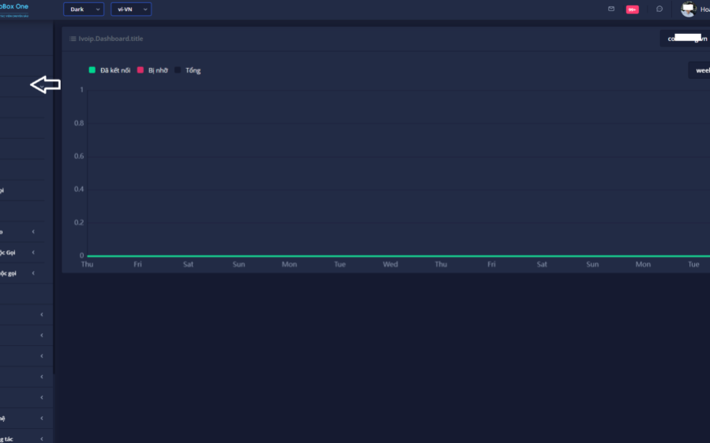
Task: Click the sidebar vertical scrollbar
Action: coord(54,197)
